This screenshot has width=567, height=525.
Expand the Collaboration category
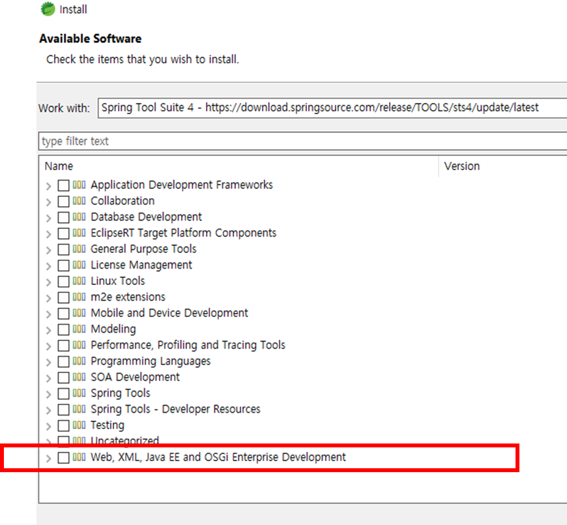click(x=48, y=202)
